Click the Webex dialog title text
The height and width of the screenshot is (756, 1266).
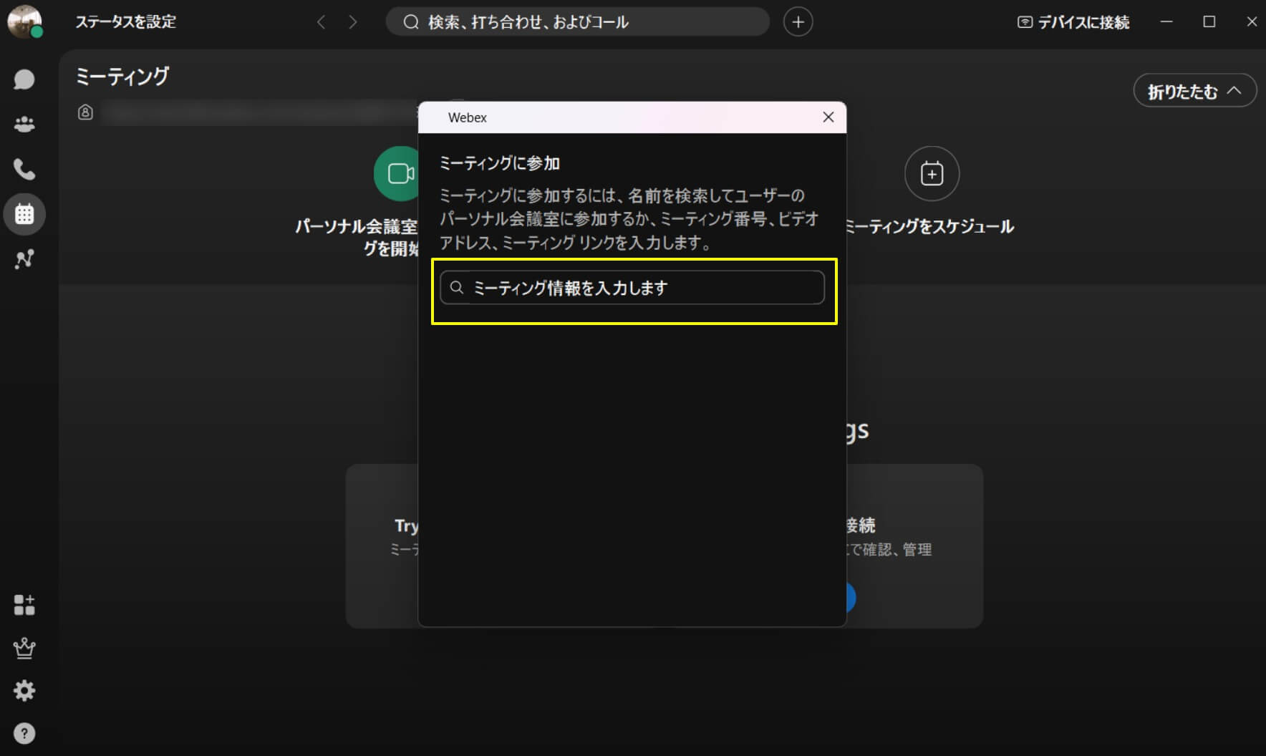pos(468,117)
